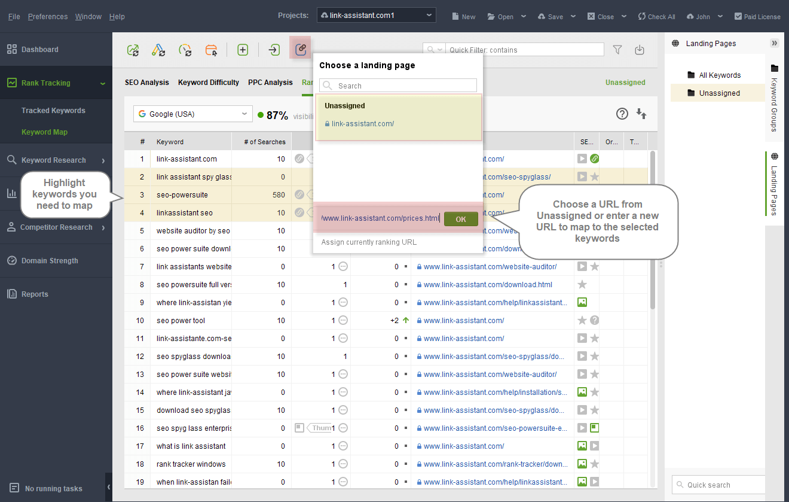789x502 pixels.
Task: Click the Reports sidebar icon
Action: 11,294
